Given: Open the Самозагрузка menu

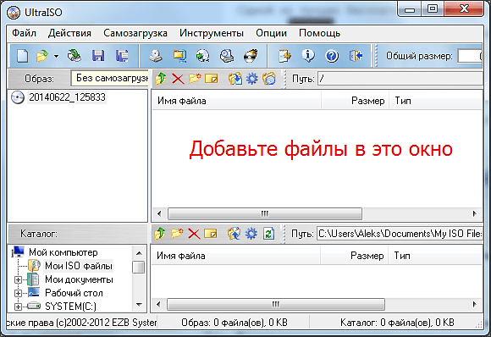Looking at the screenshot, I should [135, 33].
